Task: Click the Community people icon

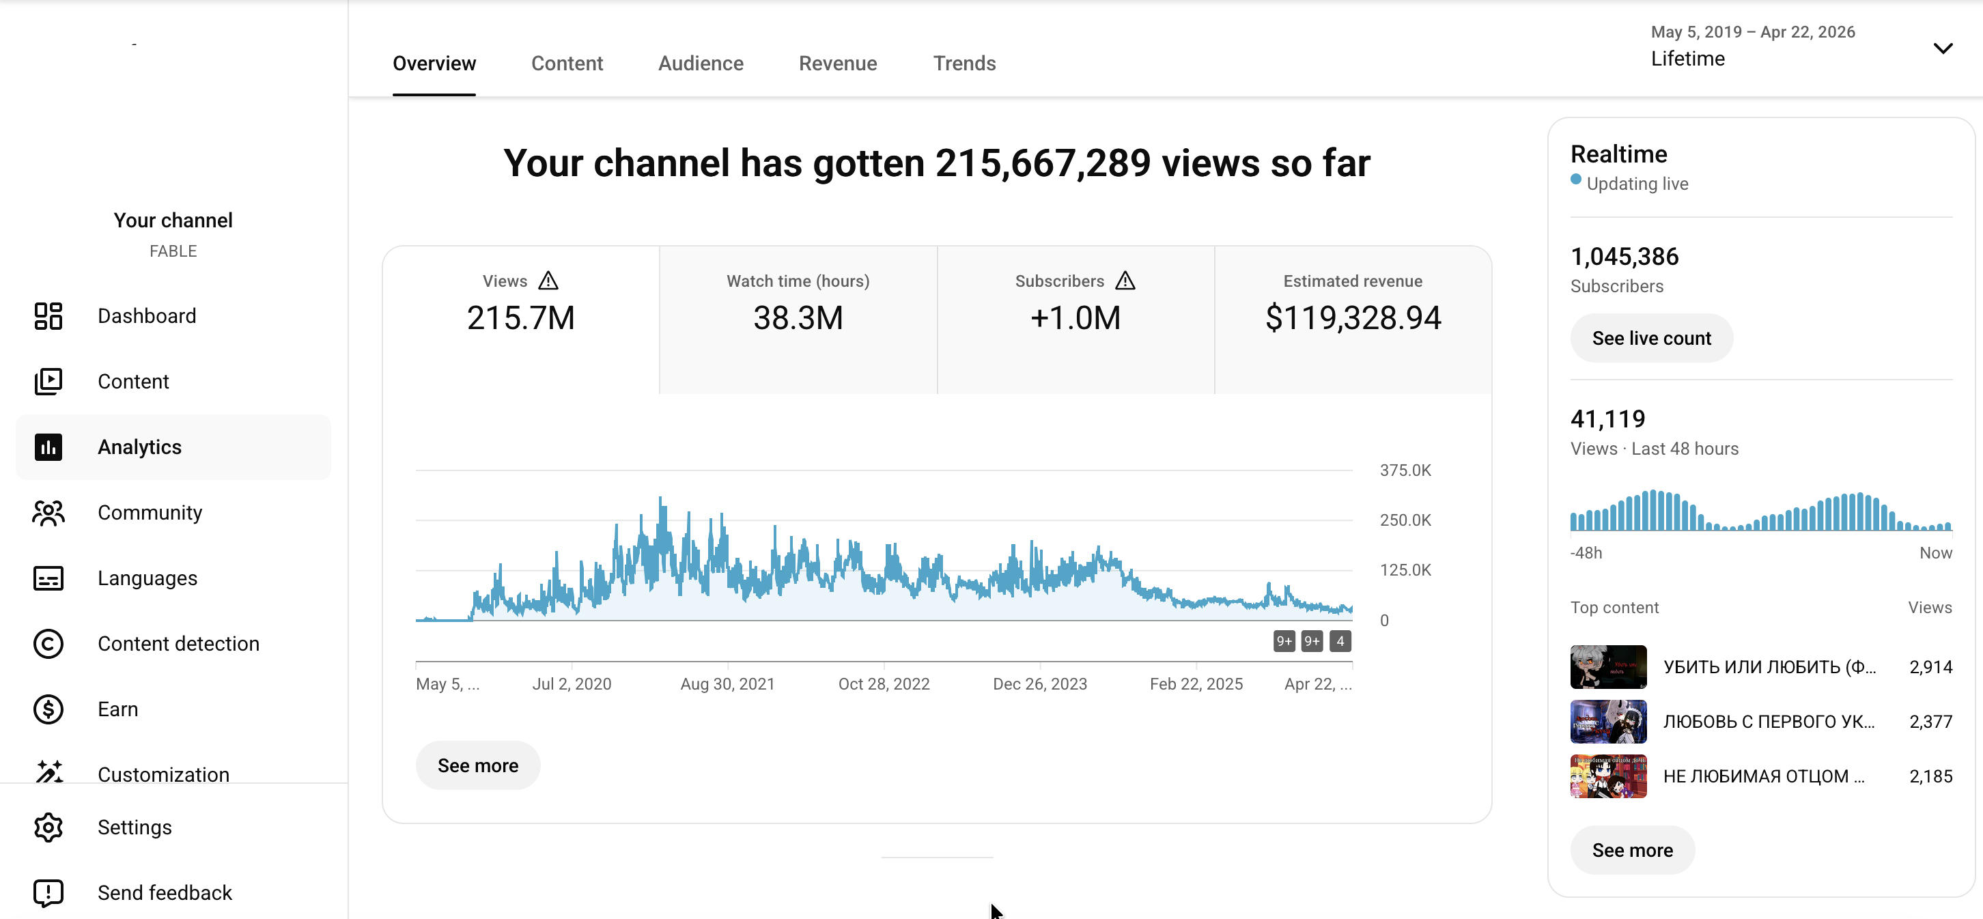Action: pos(48,513)
